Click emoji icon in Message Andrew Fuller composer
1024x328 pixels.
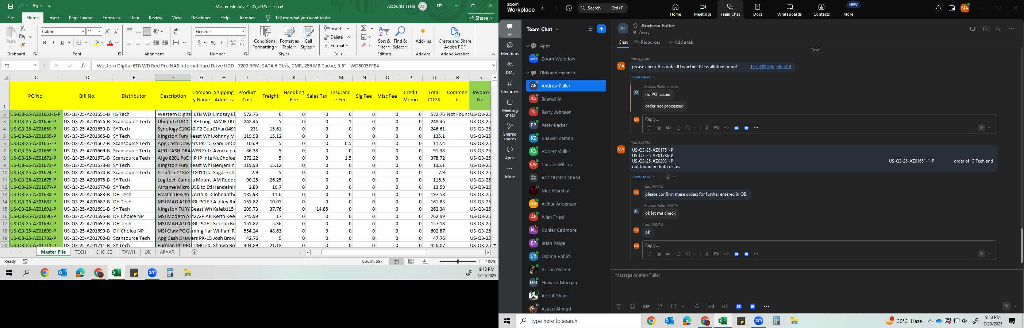click(x=632, y=306)
